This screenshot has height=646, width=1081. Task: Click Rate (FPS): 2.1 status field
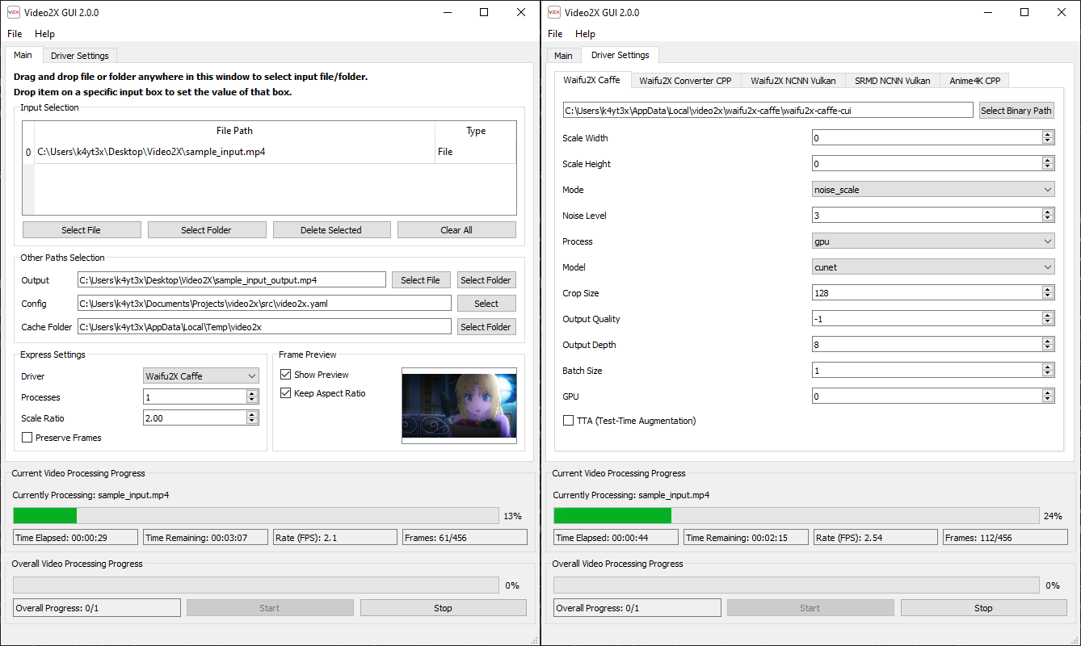point(334,538)
